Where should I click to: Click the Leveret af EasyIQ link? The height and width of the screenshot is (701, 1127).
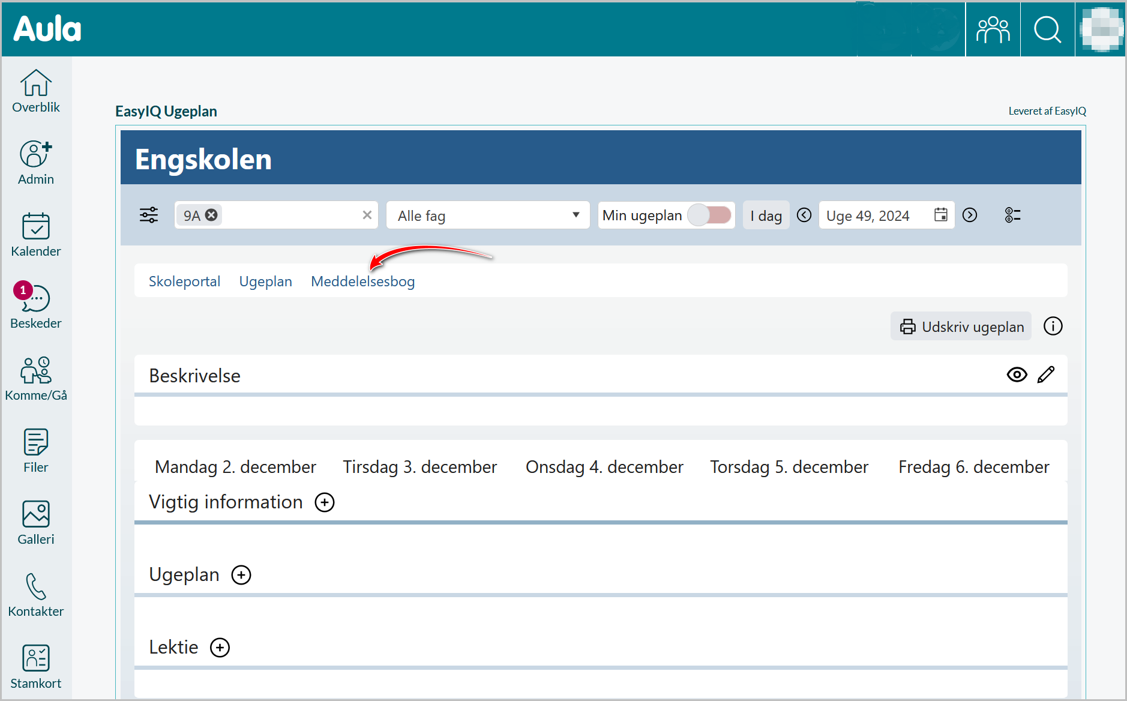[1047, 111]
